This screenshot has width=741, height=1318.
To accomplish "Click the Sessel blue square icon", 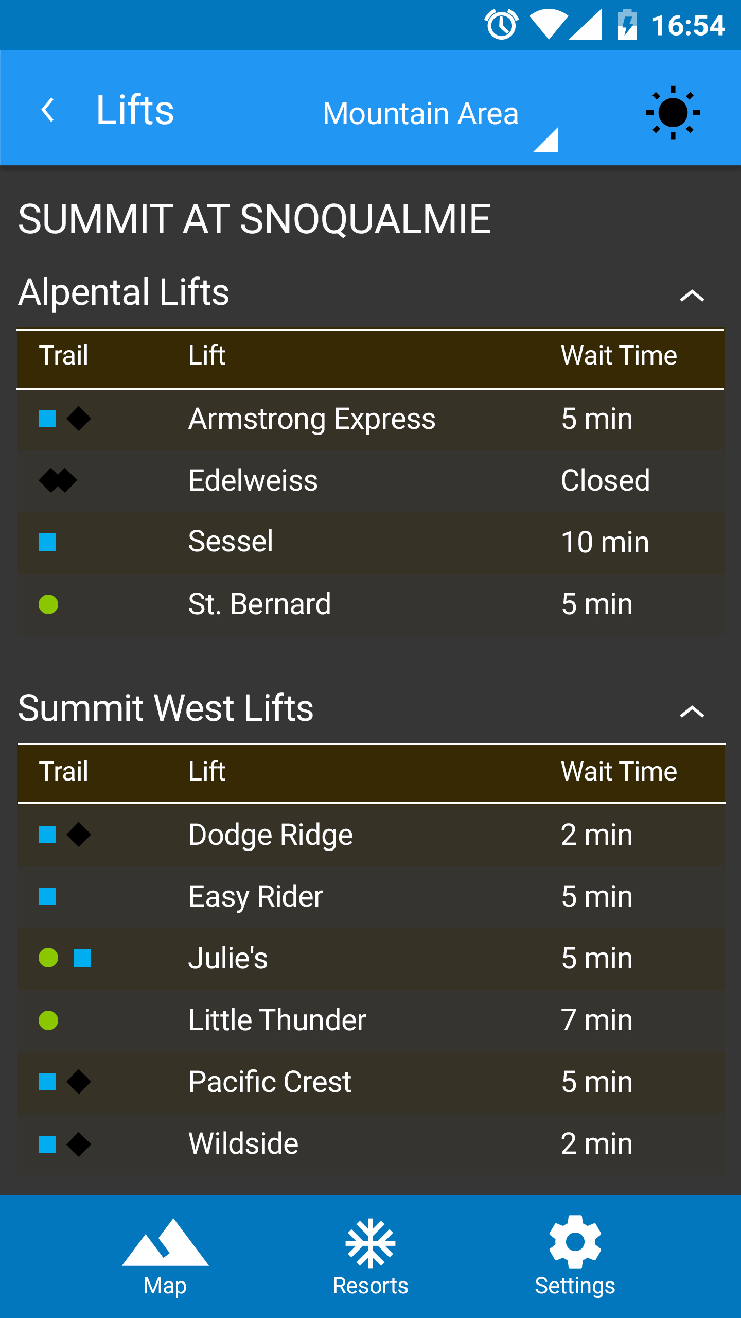I will pyautogui.click(x=47, y=542).
